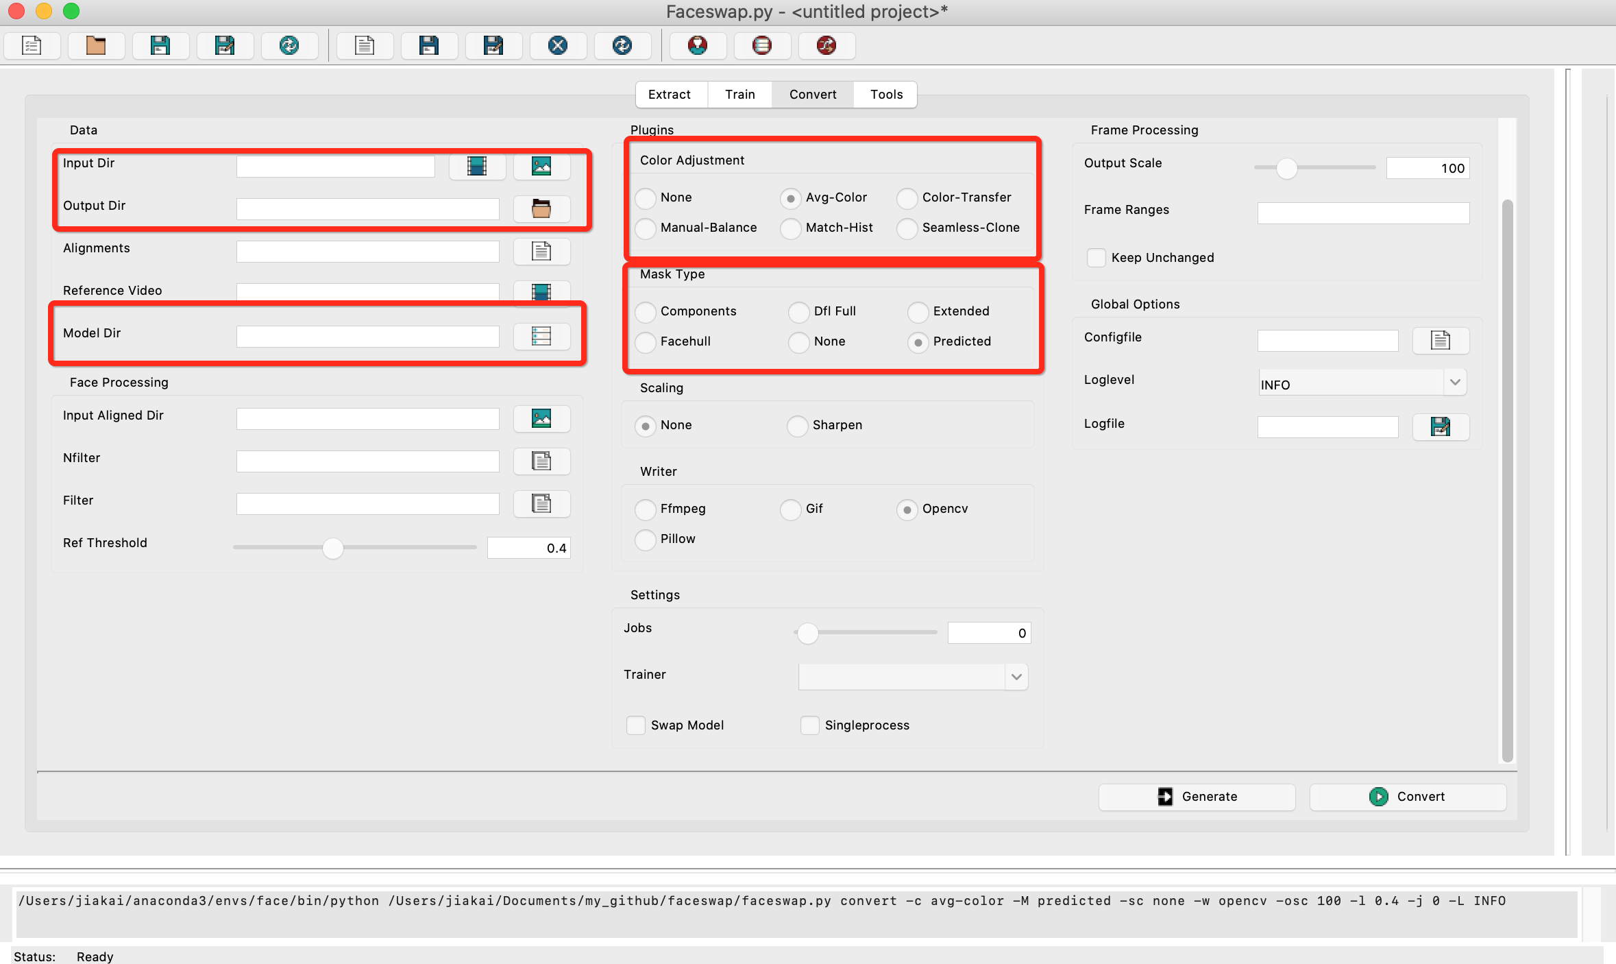This screenshot has width=1616, height=964.
Task: Switch to the Extract tab
Action: [670, 95]
